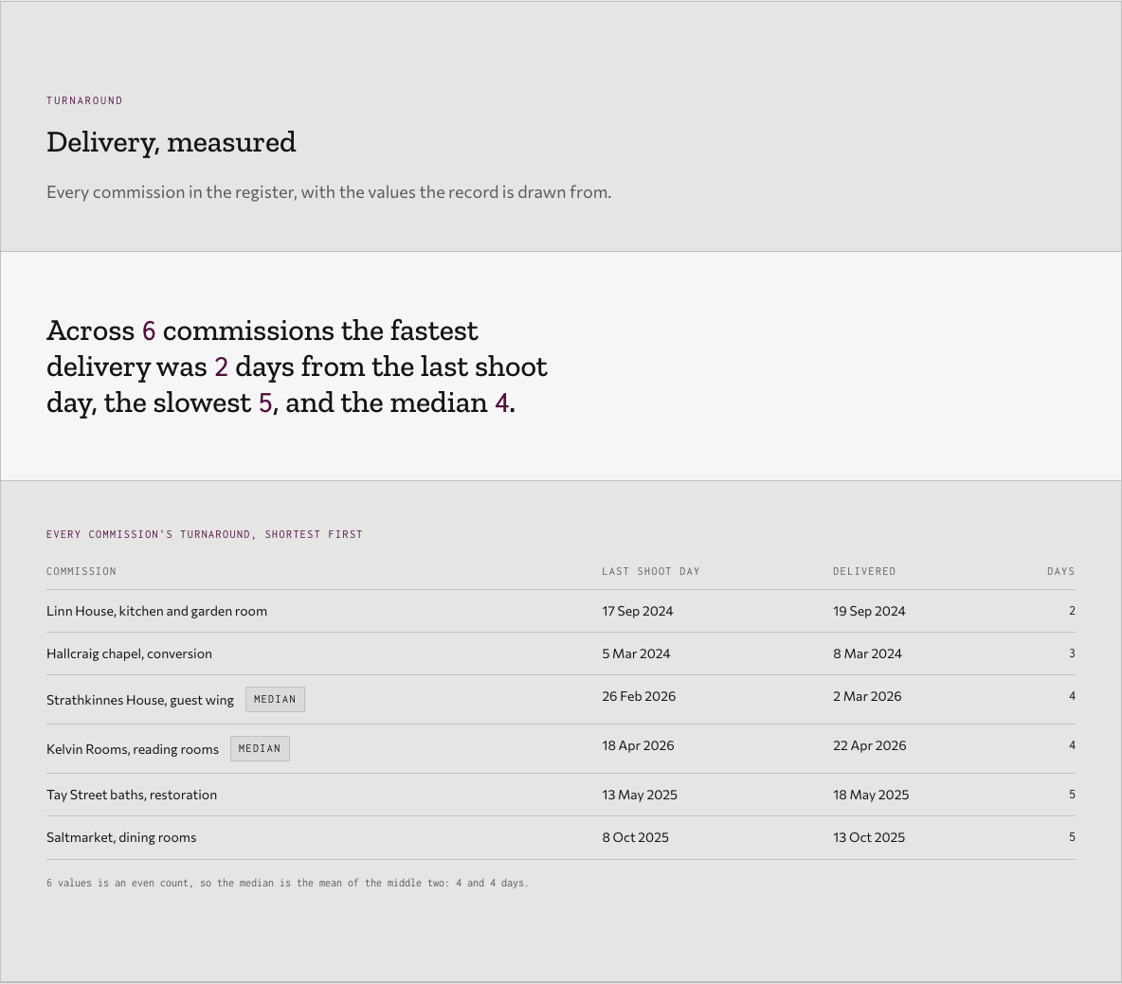Click the 'Delivery, measured' heading

click(171, 142)
